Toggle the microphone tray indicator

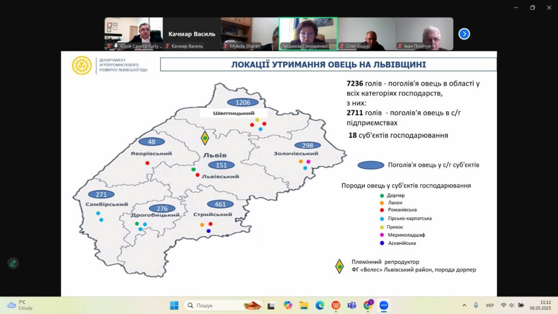(x=476, y=305)
